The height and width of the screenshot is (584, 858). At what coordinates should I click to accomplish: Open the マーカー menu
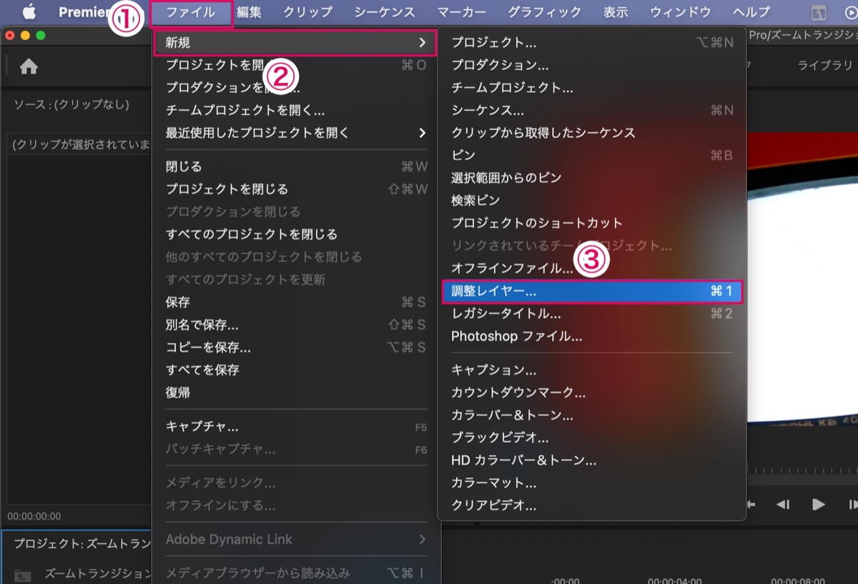coord(462,12)
